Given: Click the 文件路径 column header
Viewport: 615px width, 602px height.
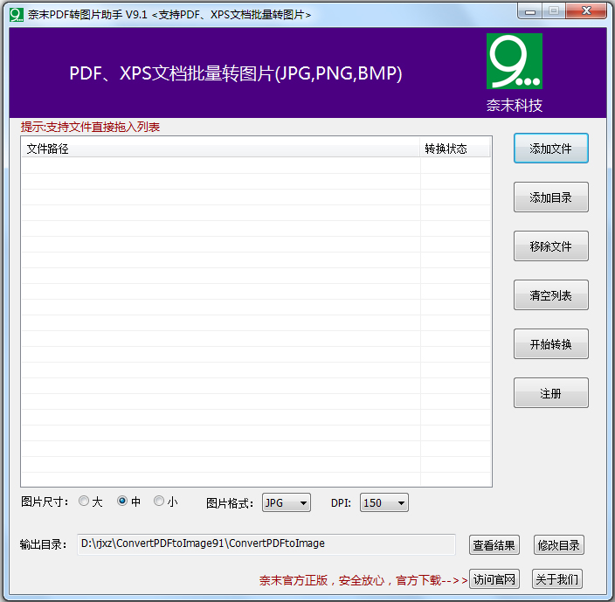Looking at the screenshot, I should point(221,149).
